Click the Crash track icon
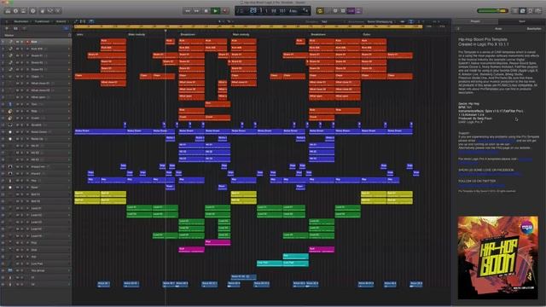Image resolution: width=546 pixels, height=307 pixels. tap(10, 118)
